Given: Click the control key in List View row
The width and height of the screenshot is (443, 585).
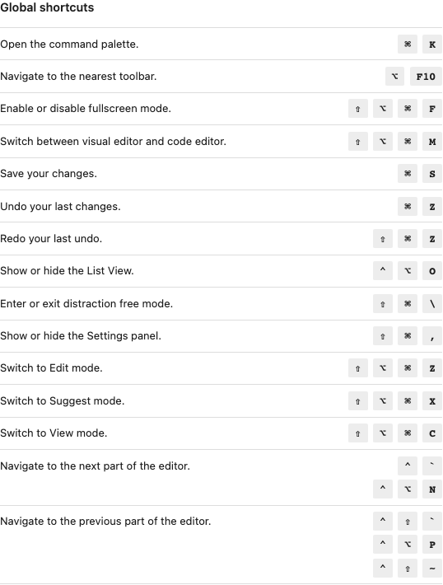Looking at the screenshot, I should coord(383,271).
